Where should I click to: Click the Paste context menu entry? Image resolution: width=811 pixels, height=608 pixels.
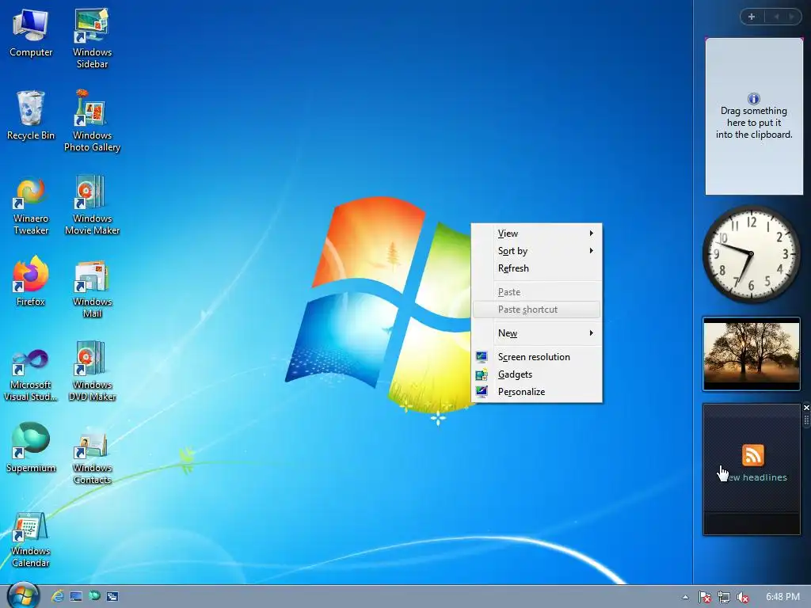[537, 292]
